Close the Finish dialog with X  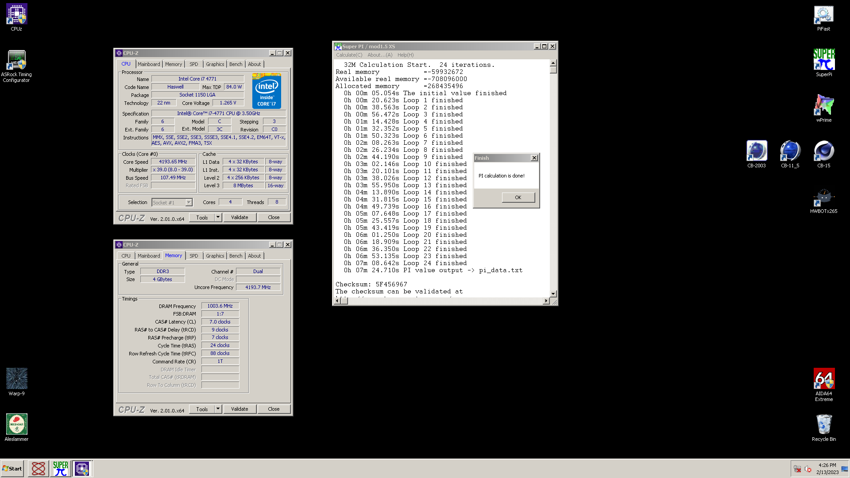click(x=534, y=158)
